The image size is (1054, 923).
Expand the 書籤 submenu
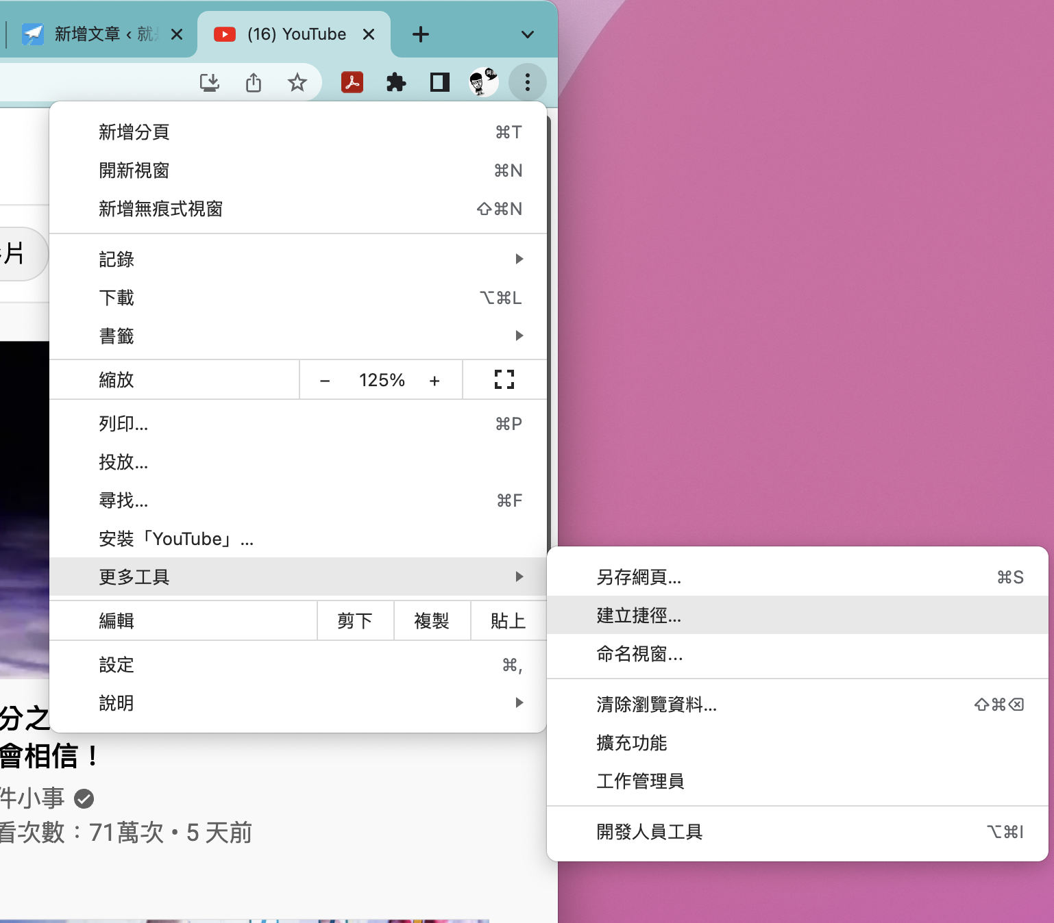pos(298,336)
